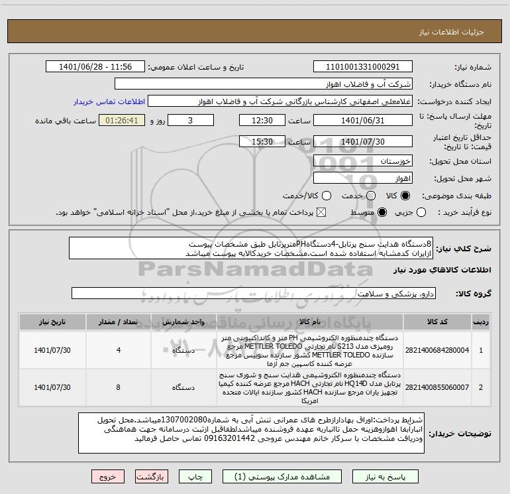Click the خروج exit button
510x494 pixels.
tap(108, 477)
